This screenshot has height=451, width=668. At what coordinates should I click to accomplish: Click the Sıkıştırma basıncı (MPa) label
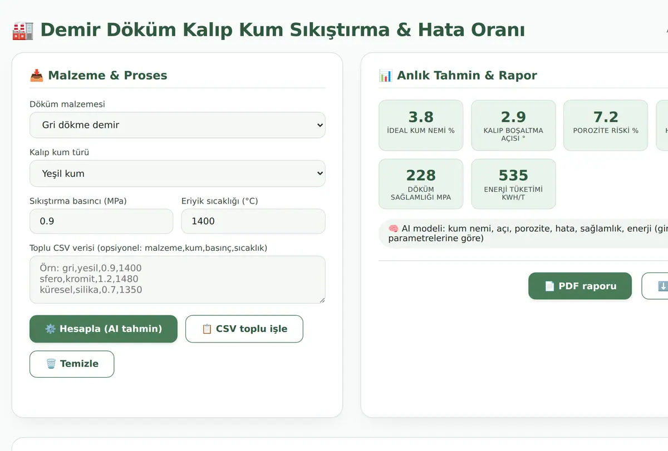(78, 201)
